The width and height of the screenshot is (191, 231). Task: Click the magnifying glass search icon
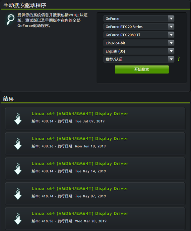[x=11, y=19]
